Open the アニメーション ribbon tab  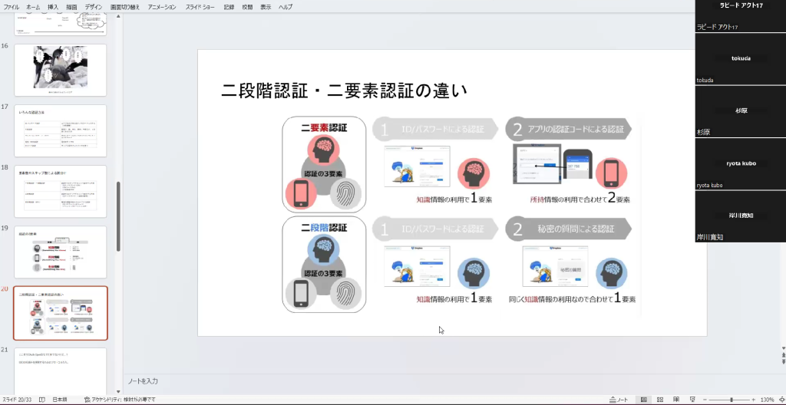click(x=162, y=7)
